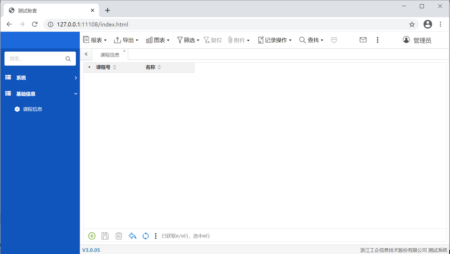Screen dimensions: 450x254
Task: Click the 管理员 user account
Action: [x=417, y=40]
